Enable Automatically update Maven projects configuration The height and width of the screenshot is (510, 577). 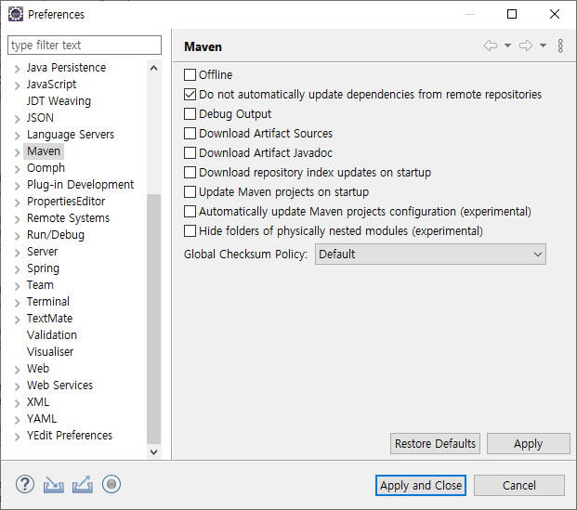click(x=190, y=211)
